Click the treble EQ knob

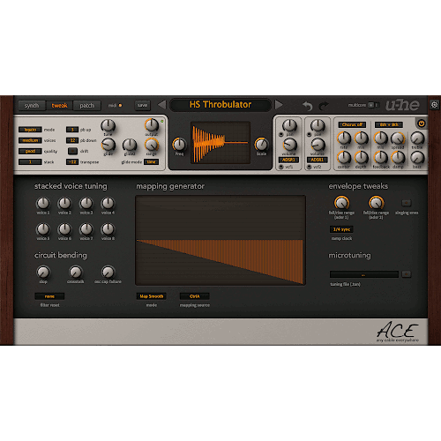pyautogui.click(x=417, y=138)
